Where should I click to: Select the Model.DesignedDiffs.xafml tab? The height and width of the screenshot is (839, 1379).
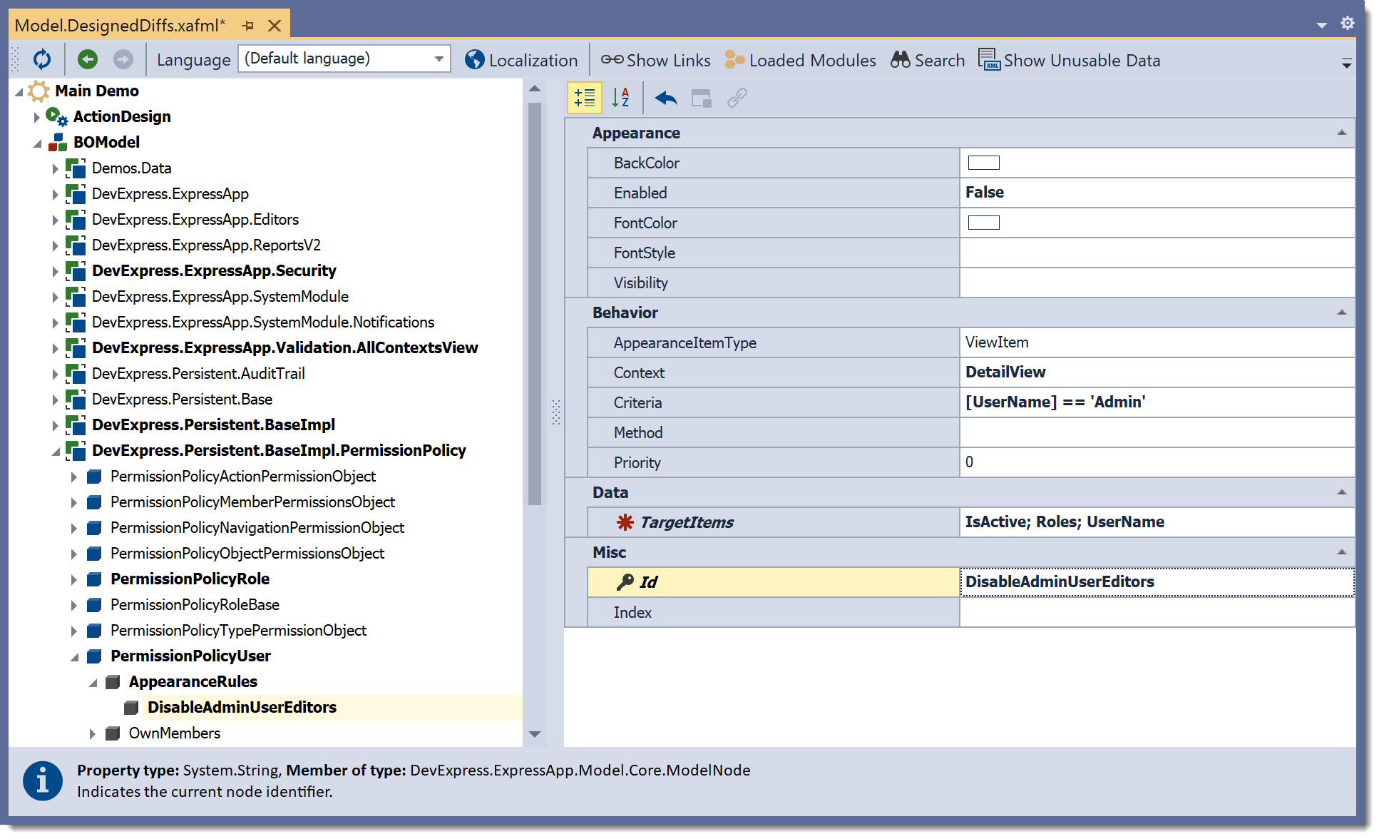(120, 26)
